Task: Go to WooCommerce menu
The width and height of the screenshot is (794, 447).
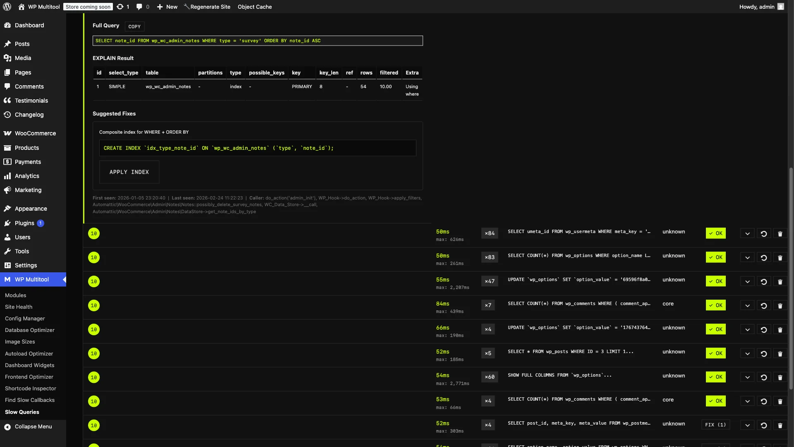Action: click(33, 133)
